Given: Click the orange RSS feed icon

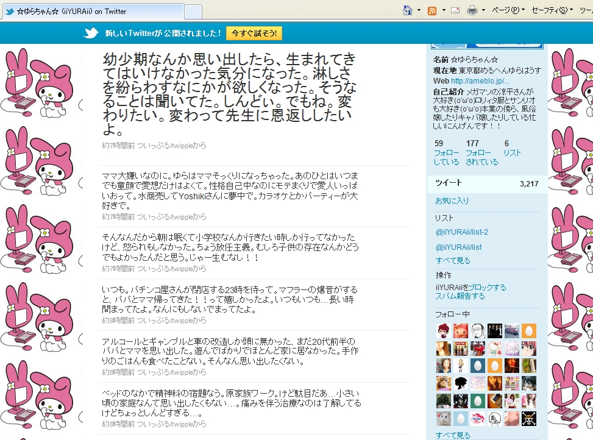Looking at the screenshot, I should (x=432, y=10).
